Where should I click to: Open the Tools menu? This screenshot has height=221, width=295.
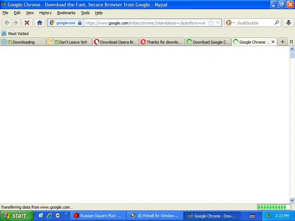(85, 13)
